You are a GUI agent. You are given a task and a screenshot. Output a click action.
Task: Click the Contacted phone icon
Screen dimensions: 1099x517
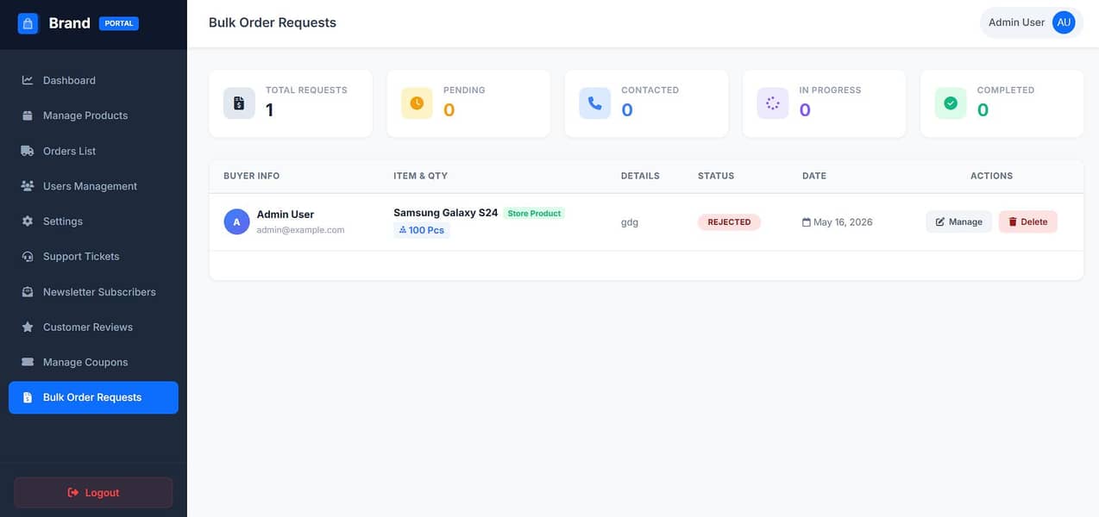pyautogui.click(x=595, y=103)
